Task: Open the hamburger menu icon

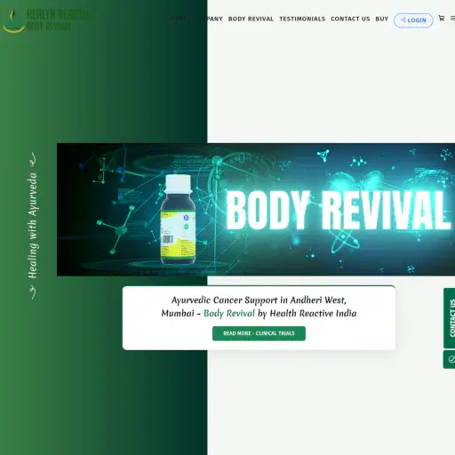Action: click(452, 19)
